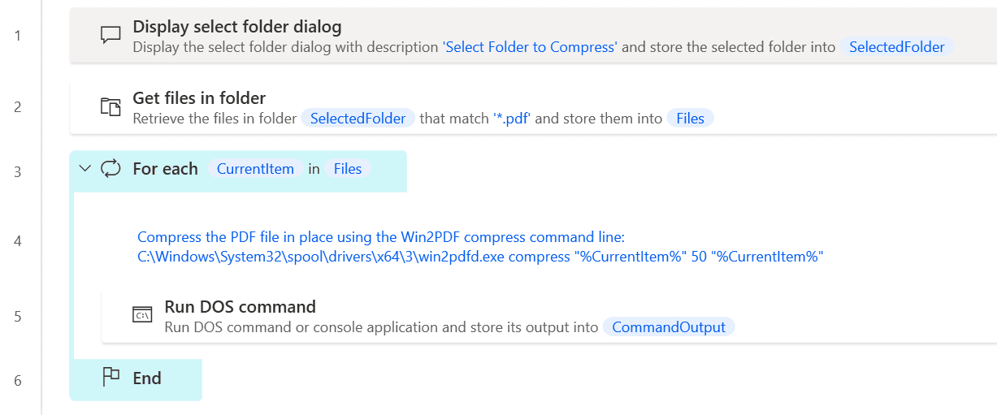997x415 pixels.
Task: Click the Files variable in the For each row
Action: click(348, 169)
